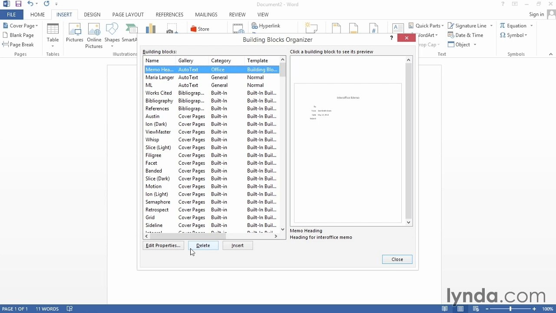Click the Store icon in the ribbon
This screenshot has height=313, width=556.
click(200, 29)
